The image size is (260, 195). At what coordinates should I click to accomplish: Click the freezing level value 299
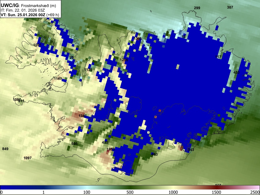click(x=197, y=8)
